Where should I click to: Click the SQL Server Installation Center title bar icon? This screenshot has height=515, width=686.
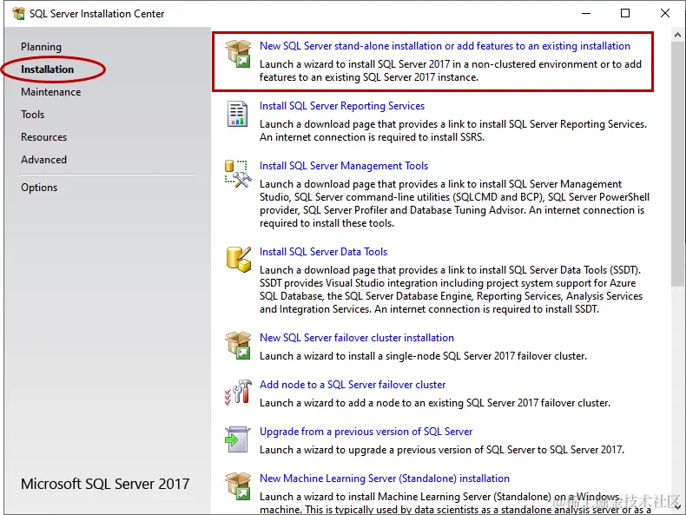pyautogui.click(x=18, y=14)
